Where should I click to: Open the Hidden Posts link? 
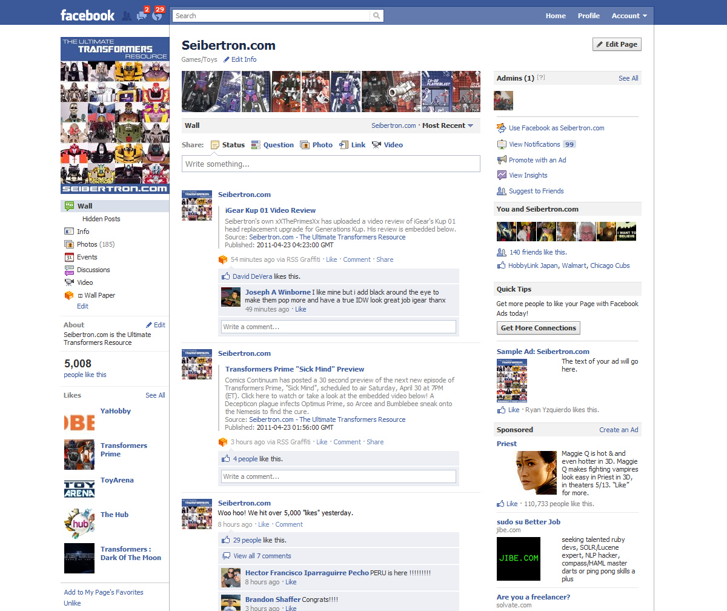coord(101,219)
